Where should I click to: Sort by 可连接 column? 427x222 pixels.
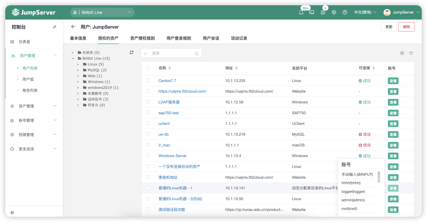click(x=373, y=68)
